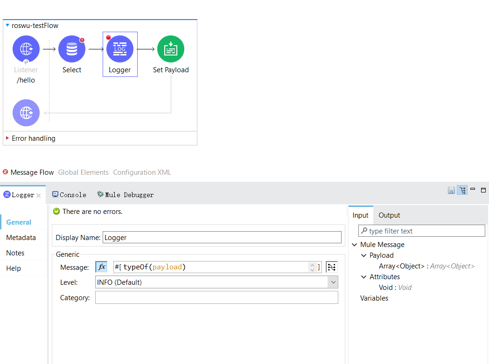Switch to the Output metadata tab
The image size is (489, 364).
click(x=389, y=215)
